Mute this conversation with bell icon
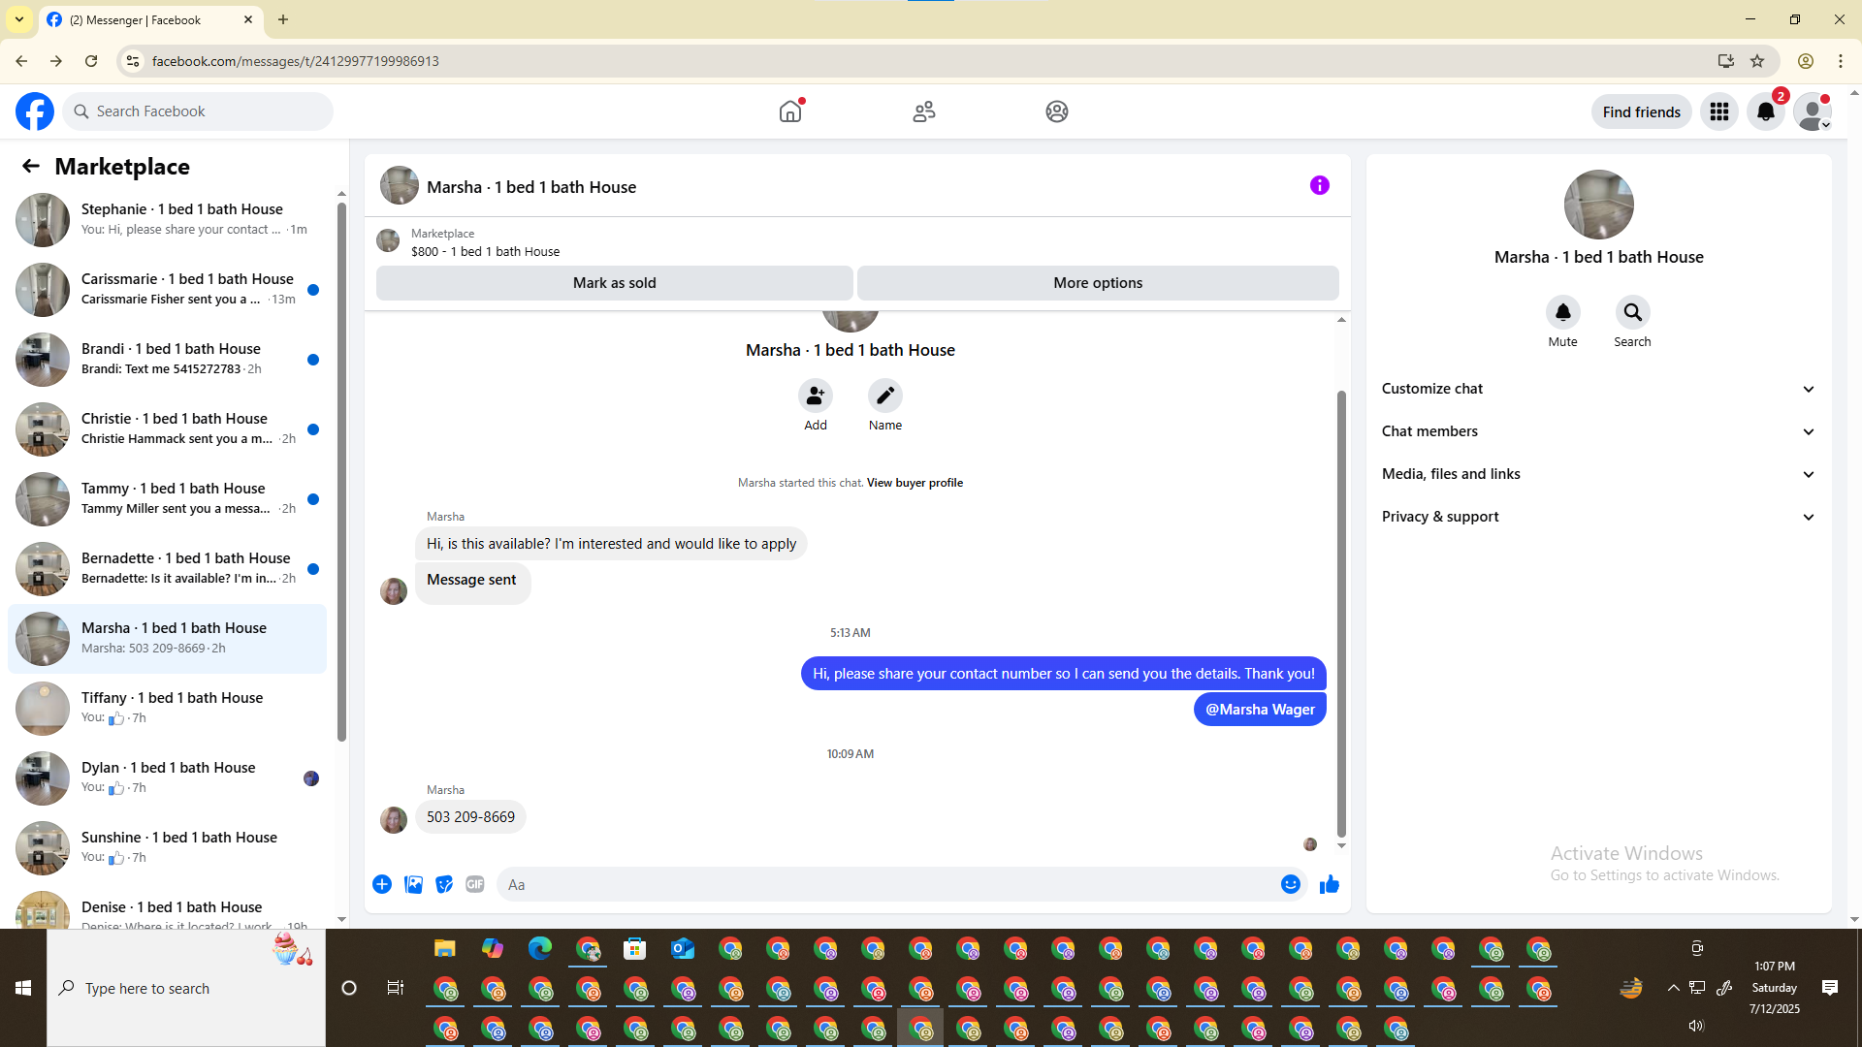 [1562, 312]
